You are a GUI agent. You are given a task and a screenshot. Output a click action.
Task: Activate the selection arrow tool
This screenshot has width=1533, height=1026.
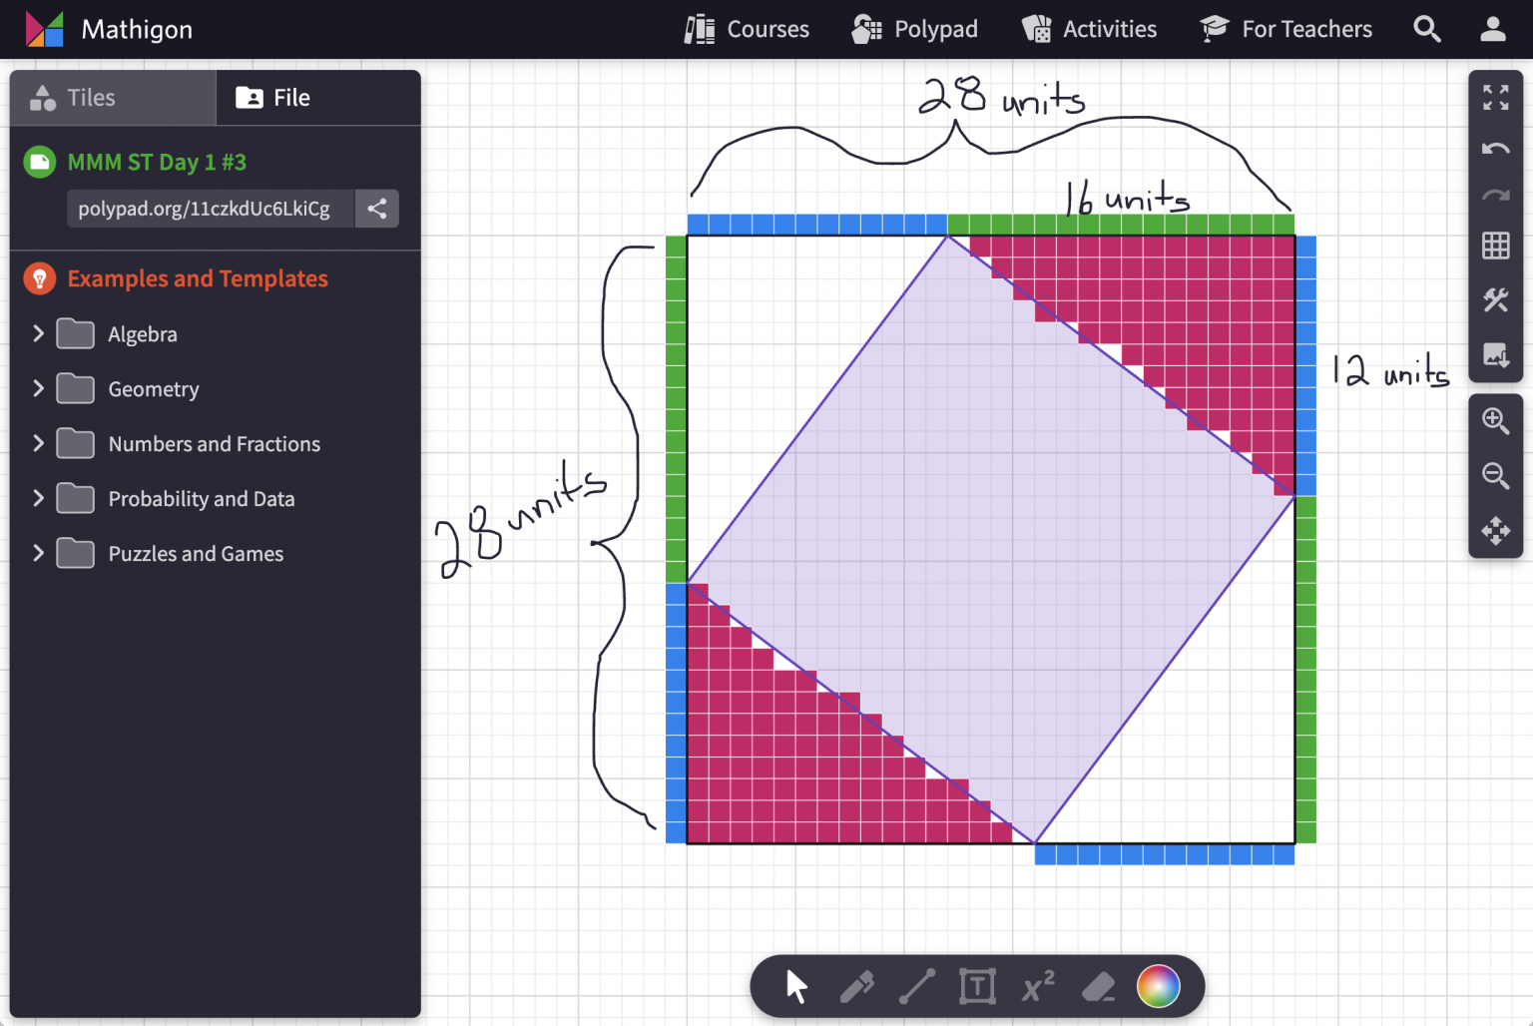click(x=793, y=986)
